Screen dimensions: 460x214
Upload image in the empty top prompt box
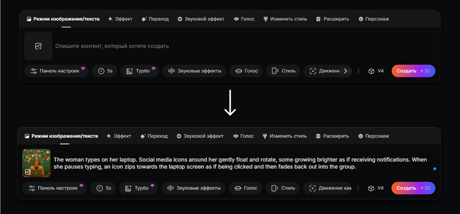point(39,46)
